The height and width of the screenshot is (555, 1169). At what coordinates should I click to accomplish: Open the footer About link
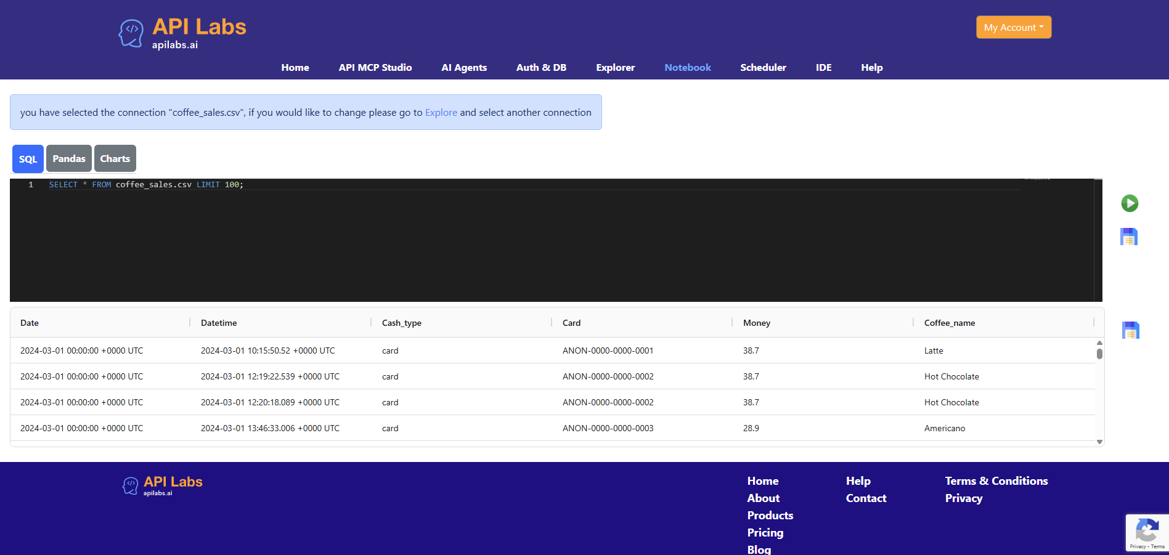764,498
